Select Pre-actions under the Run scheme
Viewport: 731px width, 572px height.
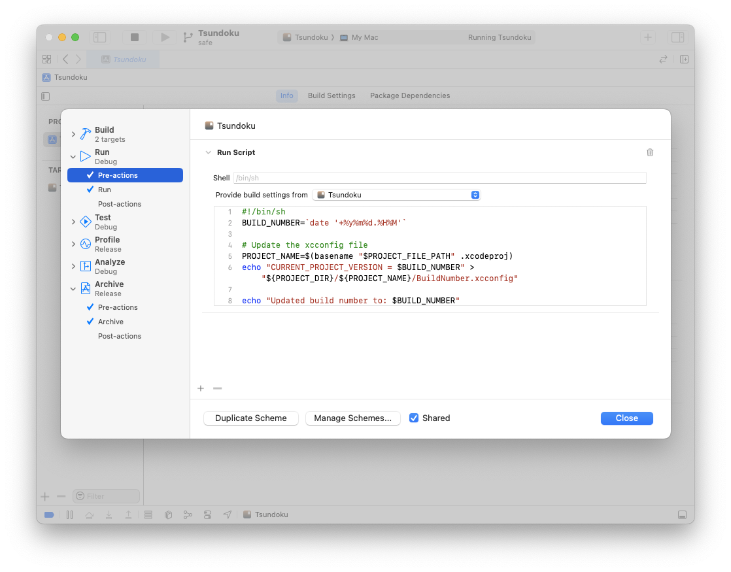(118, 175)
